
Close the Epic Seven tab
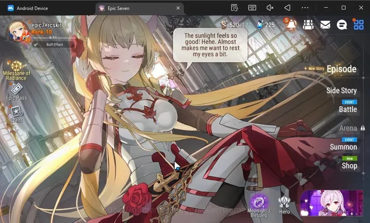tap(178, 8)
